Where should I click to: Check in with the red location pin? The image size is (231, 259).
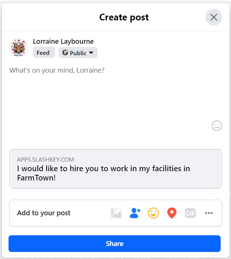[x=172, y=213]
